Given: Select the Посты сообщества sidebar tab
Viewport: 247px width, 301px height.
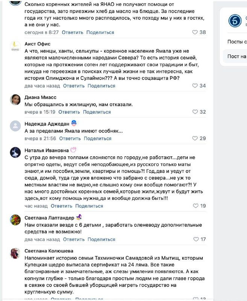Looking at the screenshot, I should pyautogui.click(x=237, y=42).
